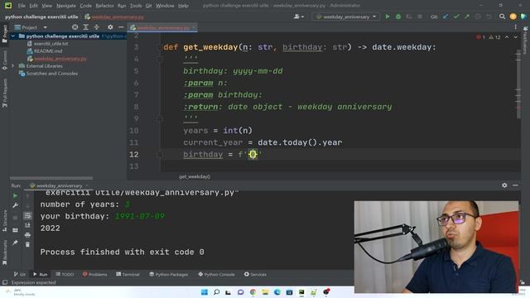
Task: Open the Refactor menu
Action: tap(105, 6)
